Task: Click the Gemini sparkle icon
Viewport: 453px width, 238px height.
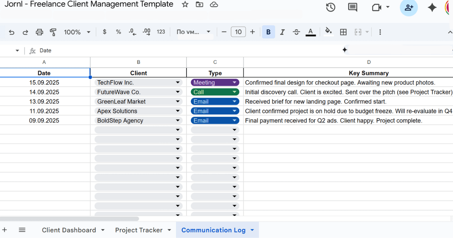Action: pos(432,8)
